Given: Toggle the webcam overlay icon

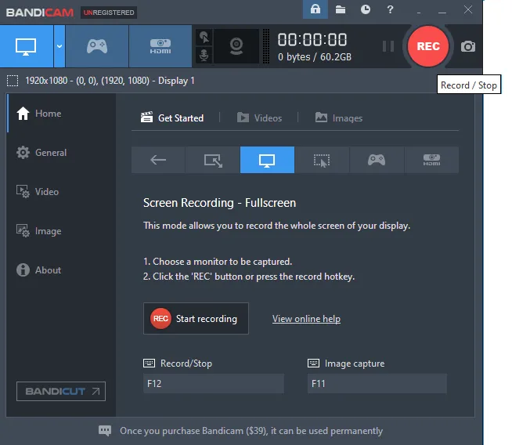Looking at the screenshot, I should point(236,46).
